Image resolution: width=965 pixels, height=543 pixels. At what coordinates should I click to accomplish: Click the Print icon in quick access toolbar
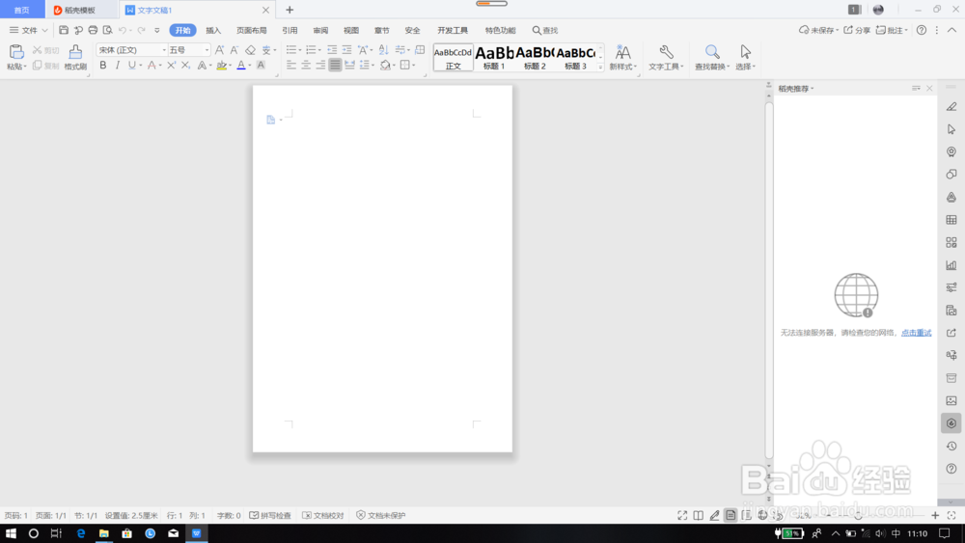(x=93, y=30)
